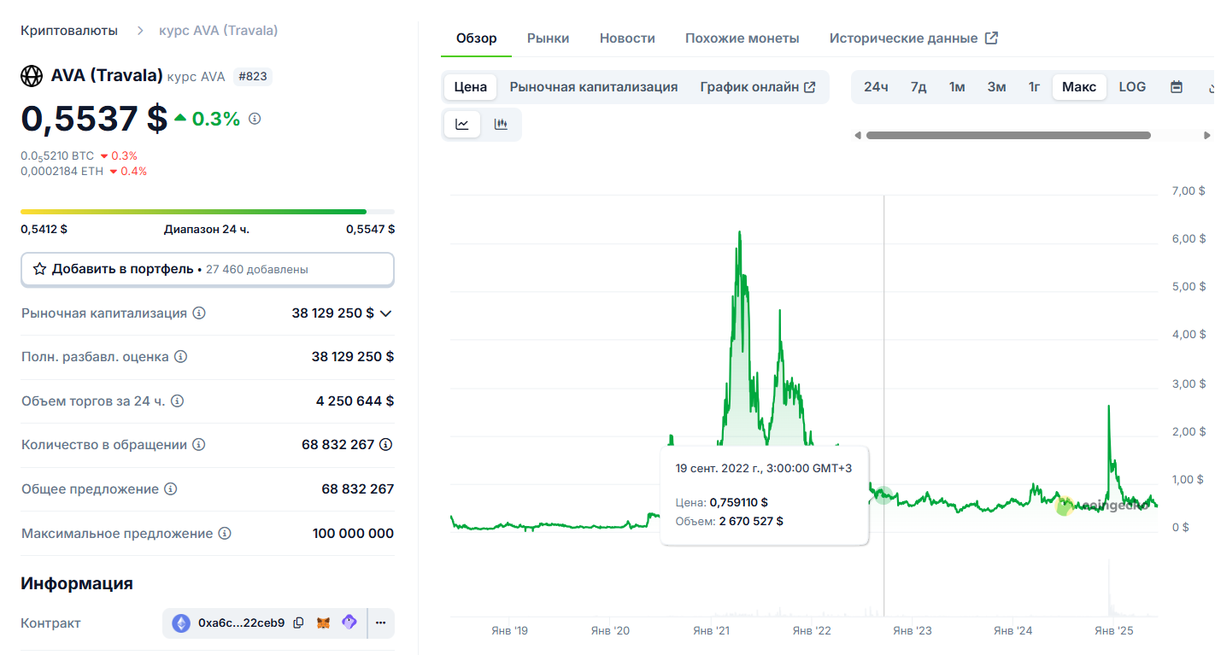This screenshot has height=655, width=1215.
Task: Open info tooltip for Количество в обращении label
Action: pyautogui.click(x=199, y=445)
